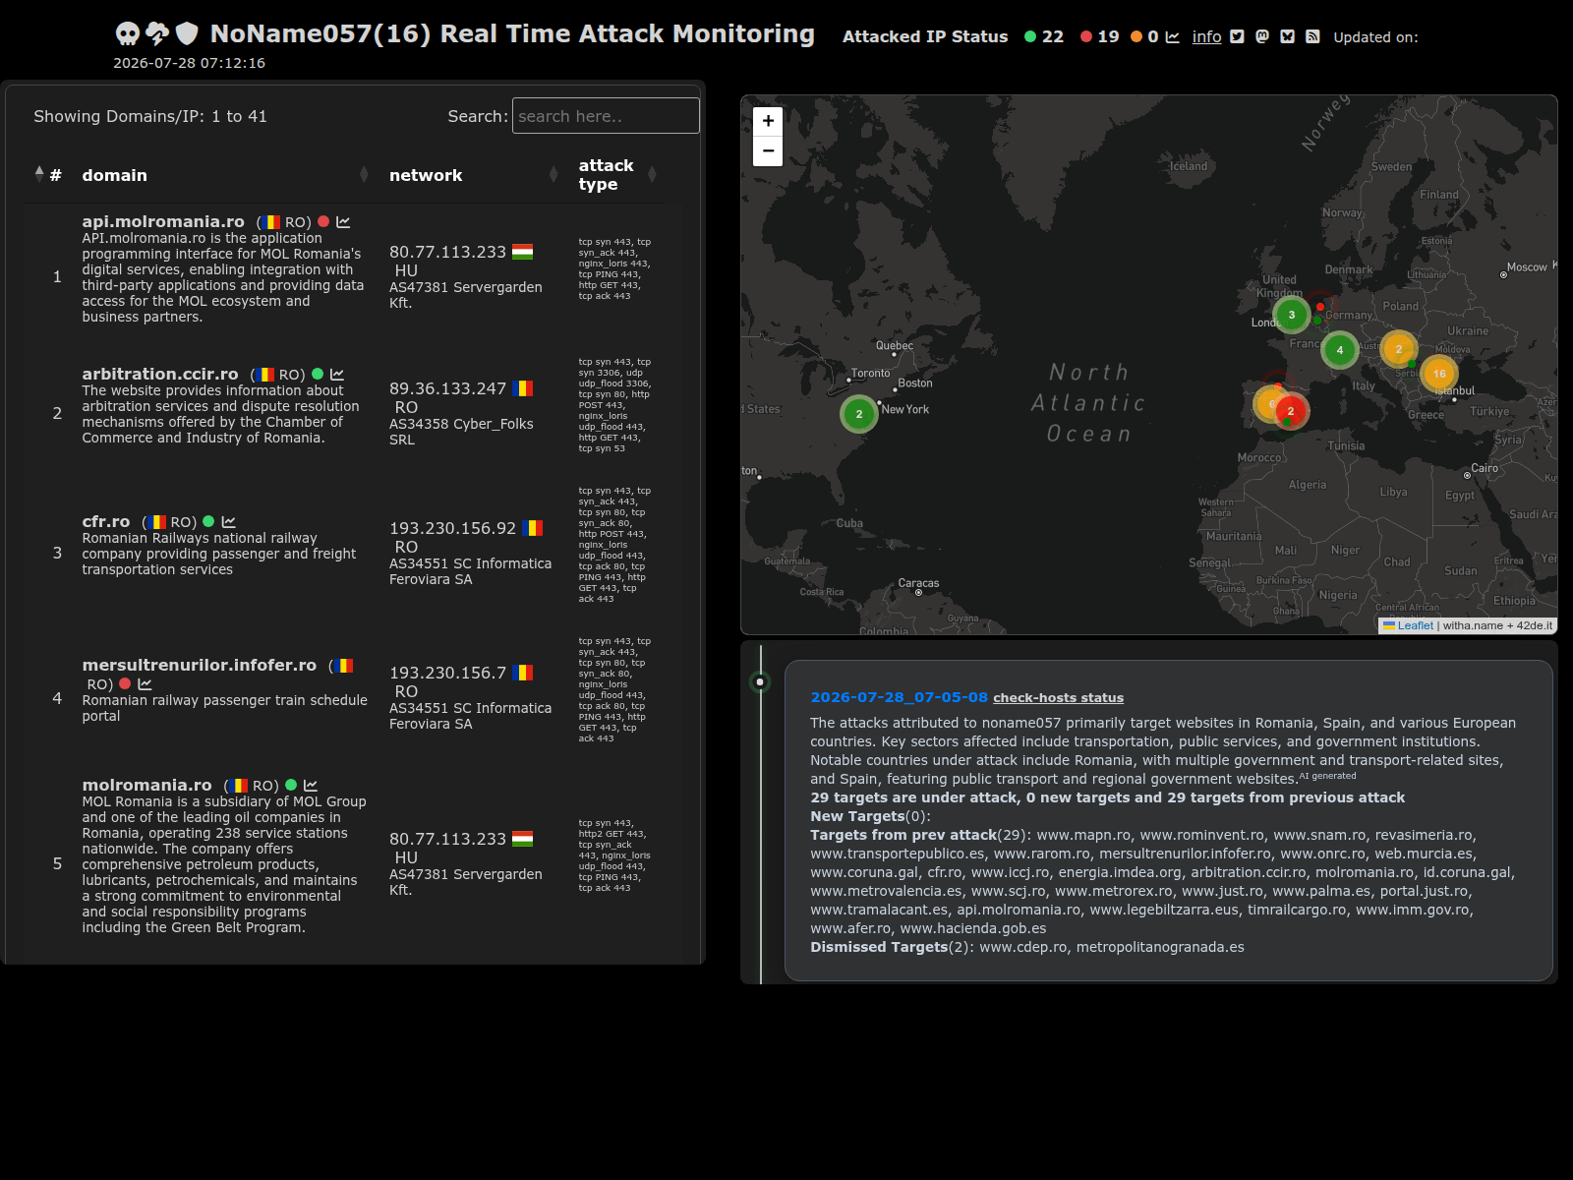Image resolution: width=1573 pixels, height=1180 pixels.
Task: Open the green cluster of 3 near London
Action: click(x=1292, y=315)
